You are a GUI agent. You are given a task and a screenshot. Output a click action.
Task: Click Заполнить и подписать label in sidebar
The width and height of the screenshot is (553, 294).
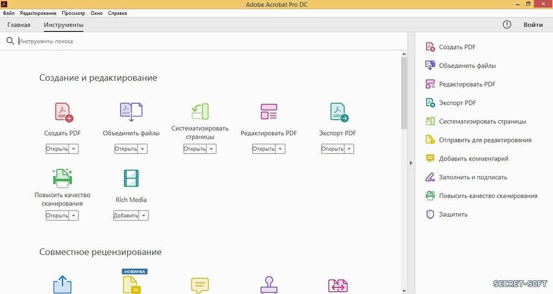(x=473, y=177)
